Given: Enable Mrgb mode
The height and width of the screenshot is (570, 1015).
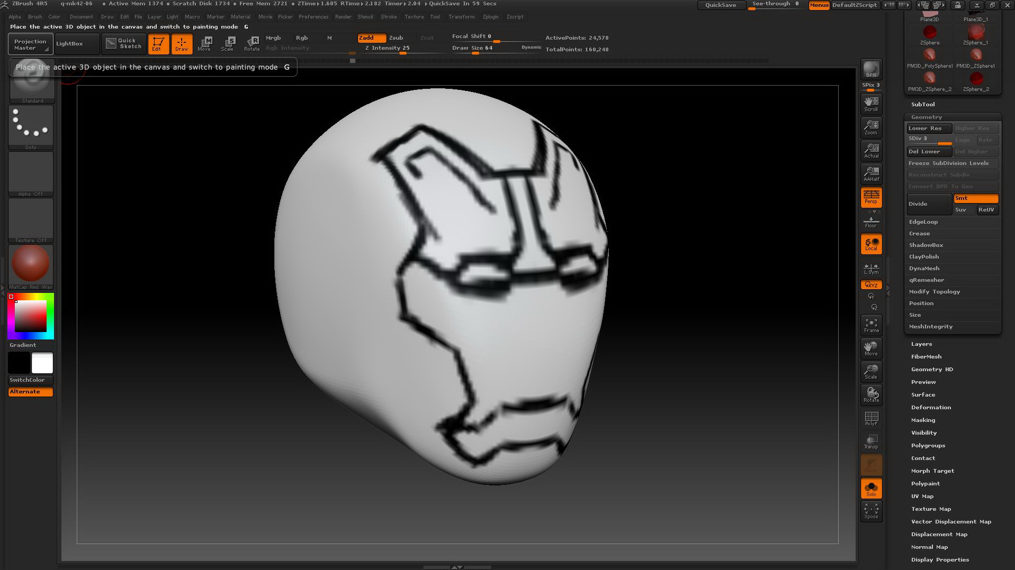Looking at the screenshot, I should [x=278, y=38].
